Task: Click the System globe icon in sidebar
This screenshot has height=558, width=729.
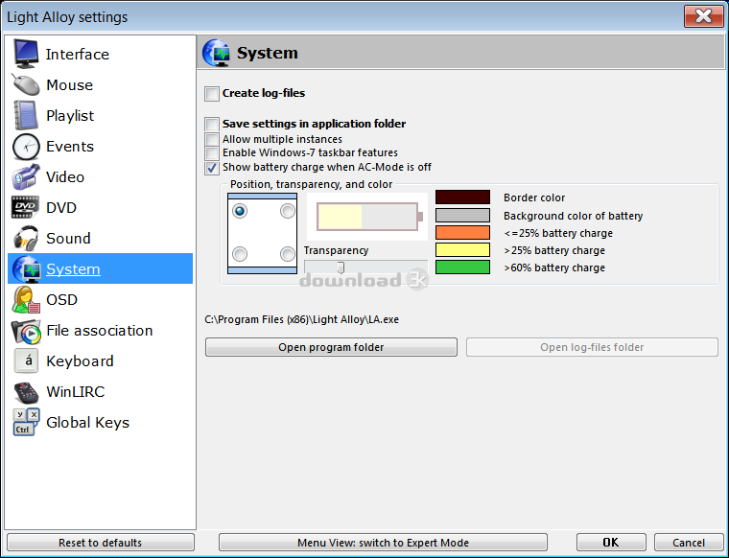Action: [26, 269]
